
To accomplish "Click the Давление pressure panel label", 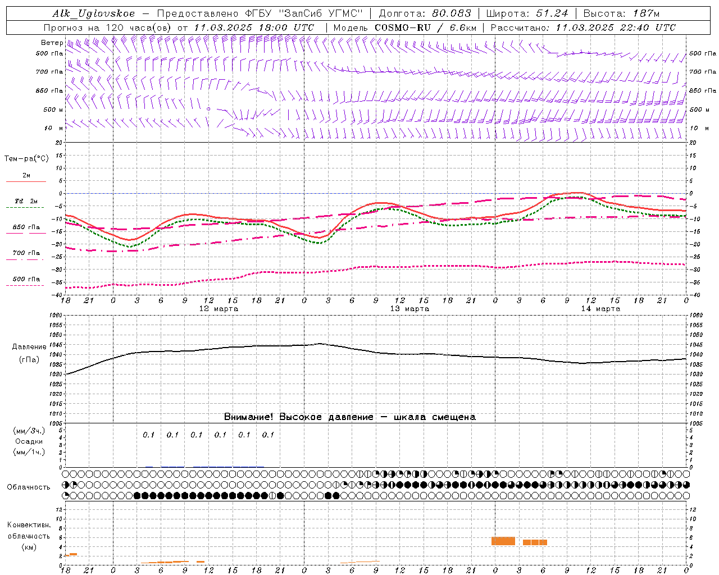I will (x=29, y=347).
